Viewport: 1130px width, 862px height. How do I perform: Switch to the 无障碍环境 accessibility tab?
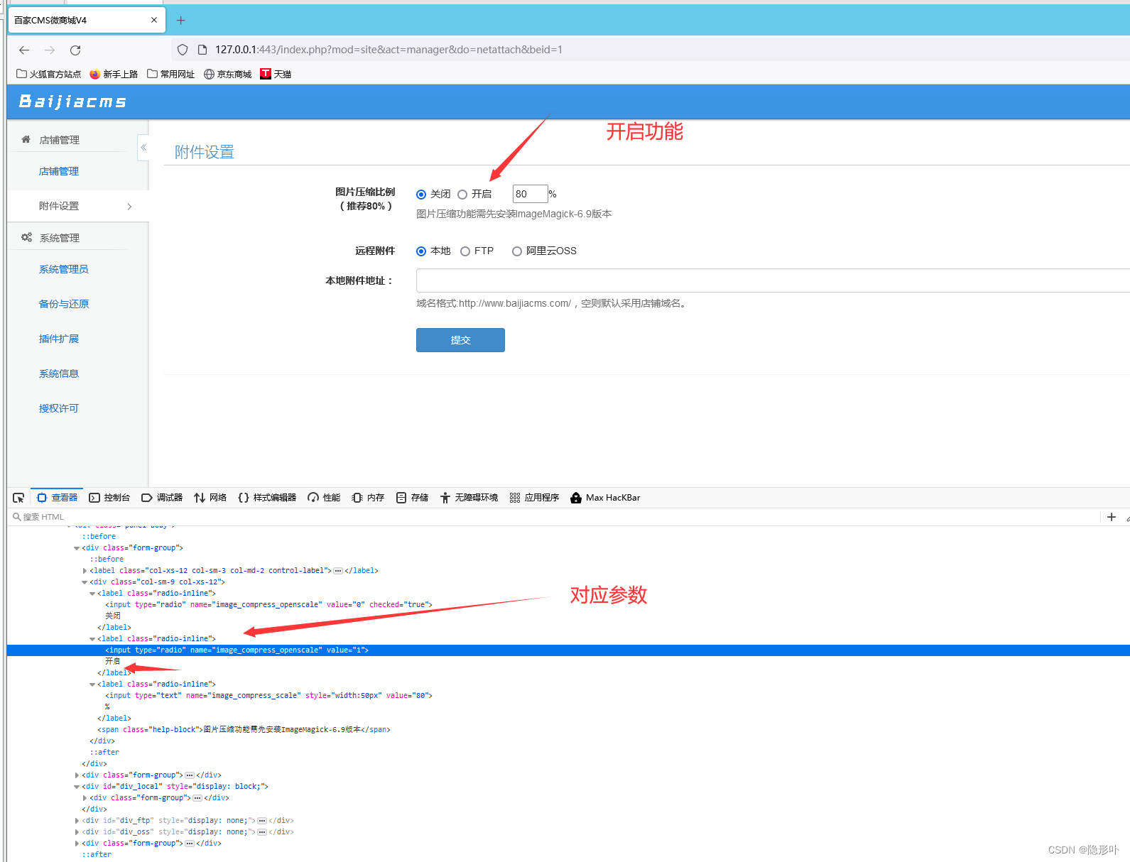[x=469, y=498]
